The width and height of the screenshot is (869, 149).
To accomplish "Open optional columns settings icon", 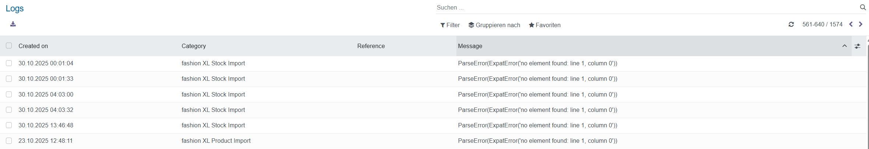I will (858, 46).
